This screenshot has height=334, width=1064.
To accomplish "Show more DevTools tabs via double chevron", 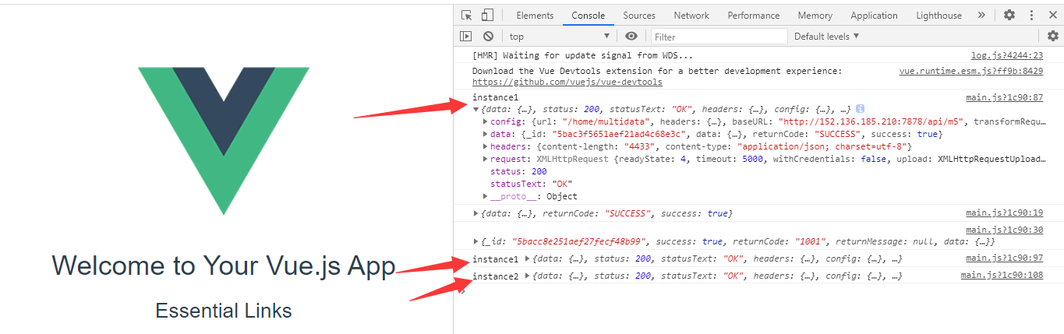I will click(x=981, y=15).
